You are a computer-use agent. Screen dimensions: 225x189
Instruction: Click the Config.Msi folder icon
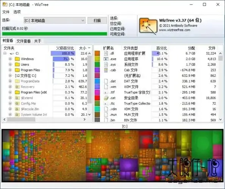coord(17,104)
